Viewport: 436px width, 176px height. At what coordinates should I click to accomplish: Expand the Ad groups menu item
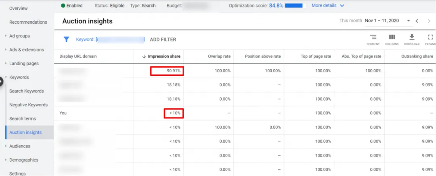[19, 36]
